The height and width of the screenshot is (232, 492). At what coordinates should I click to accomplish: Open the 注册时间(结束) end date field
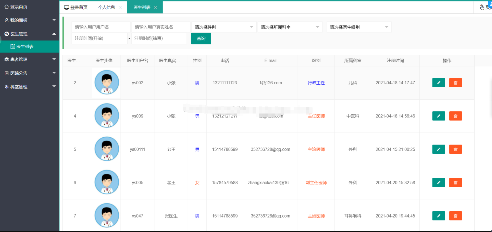pyautogui.click(x=159, y=38)
